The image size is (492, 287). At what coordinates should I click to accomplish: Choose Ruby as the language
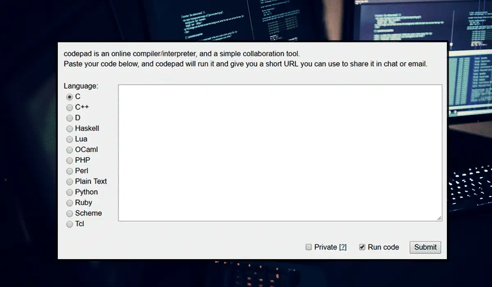69,203
